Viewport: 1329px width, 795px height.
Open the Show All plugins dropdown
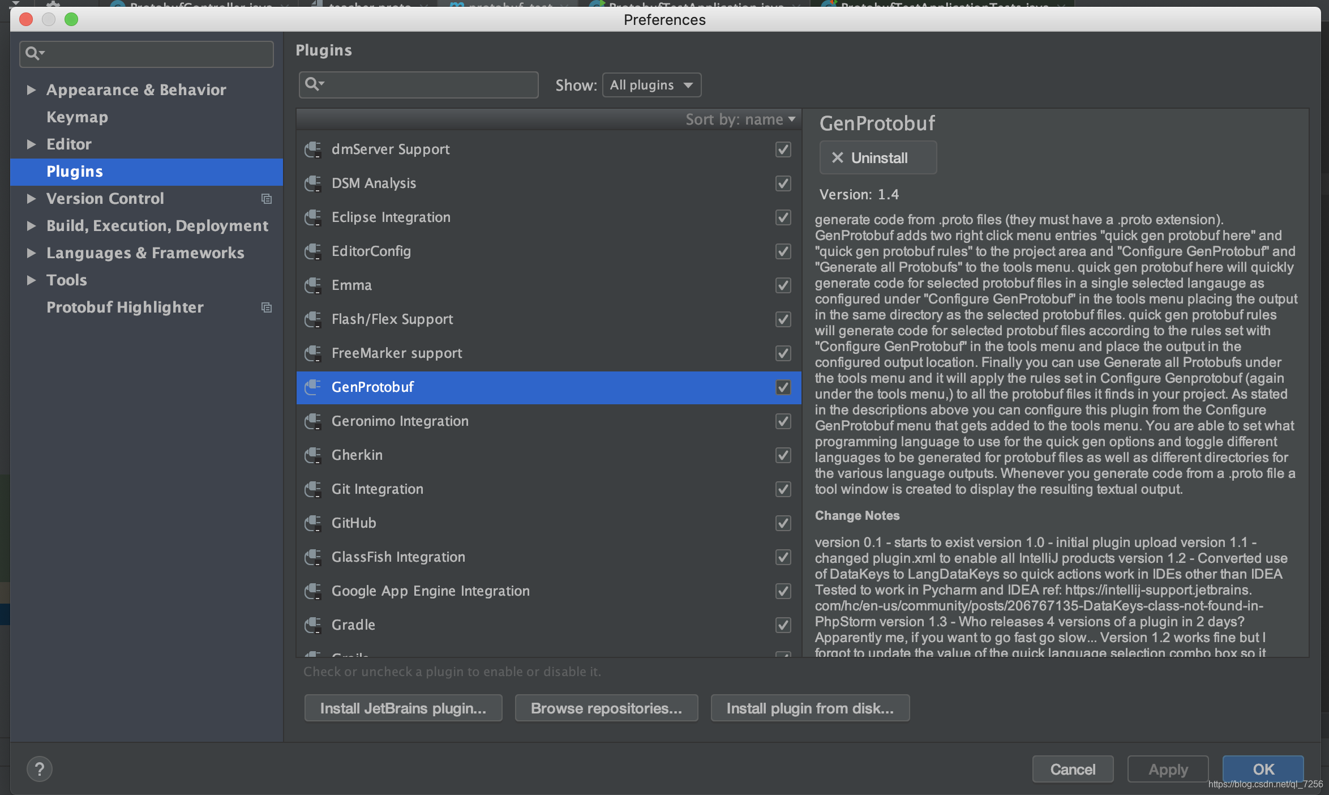[651, 85]
